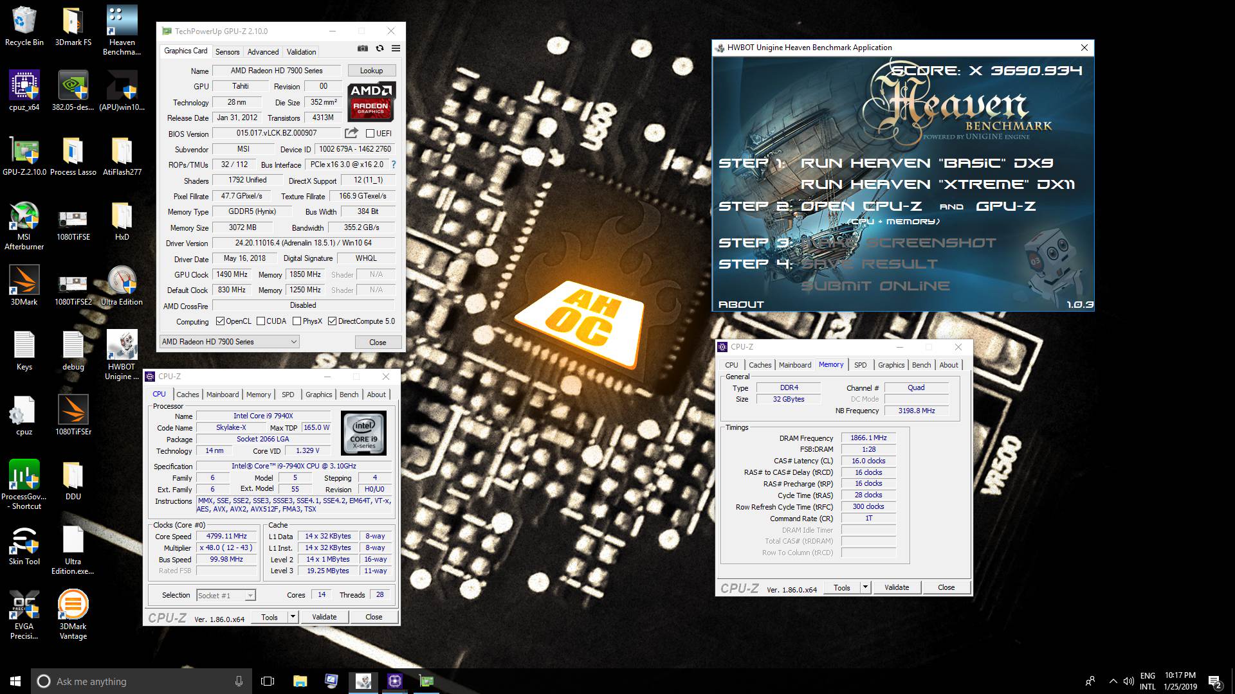Click GPU-Z refresh icon
Viewport: 1235px width, 694px height.
point(380,49)
